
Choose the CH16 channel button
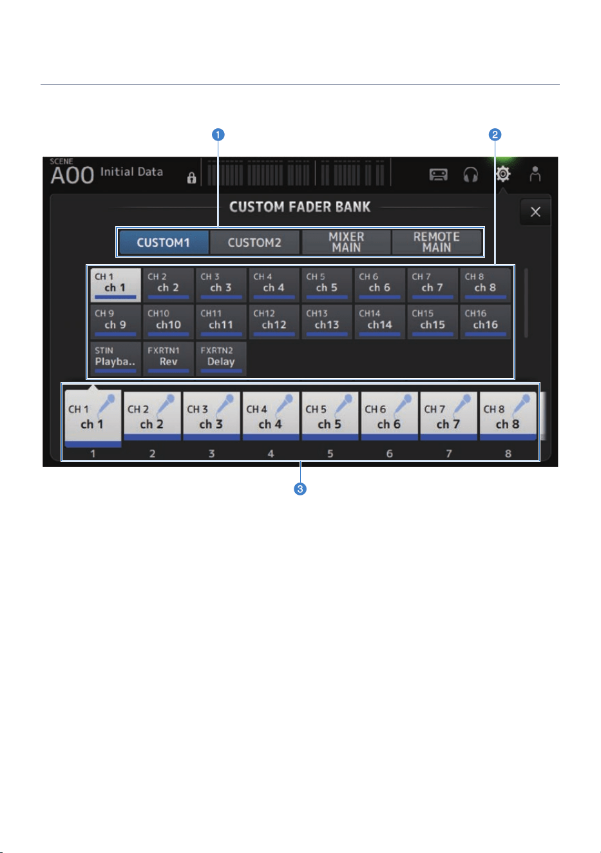coord(486,322)
